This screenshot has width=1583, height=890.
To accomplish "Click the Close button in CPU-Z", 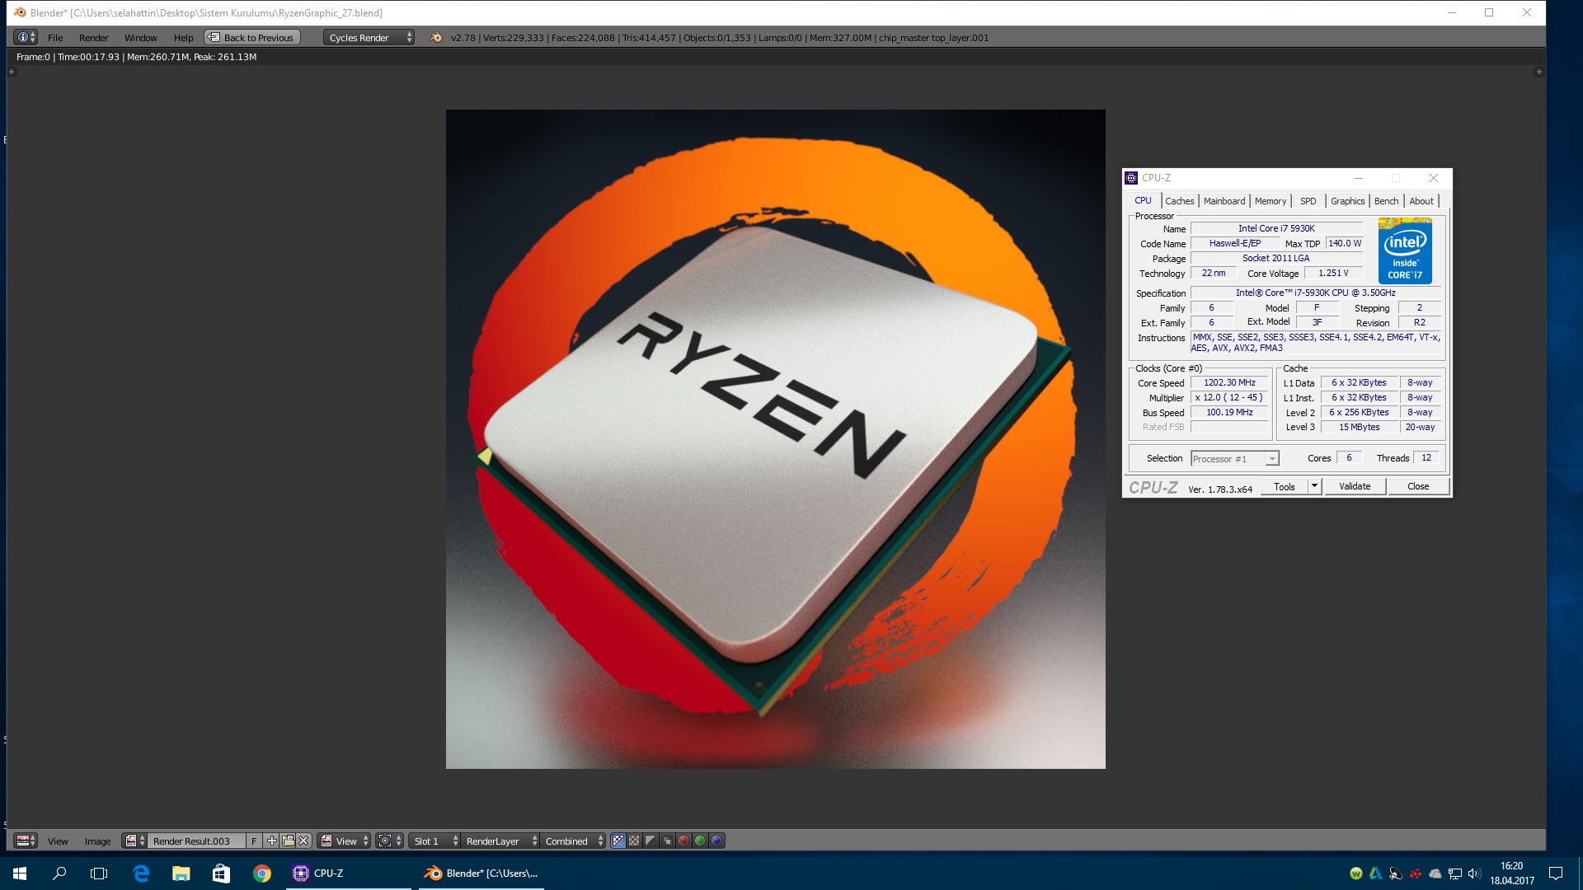I will (1418, 487).
